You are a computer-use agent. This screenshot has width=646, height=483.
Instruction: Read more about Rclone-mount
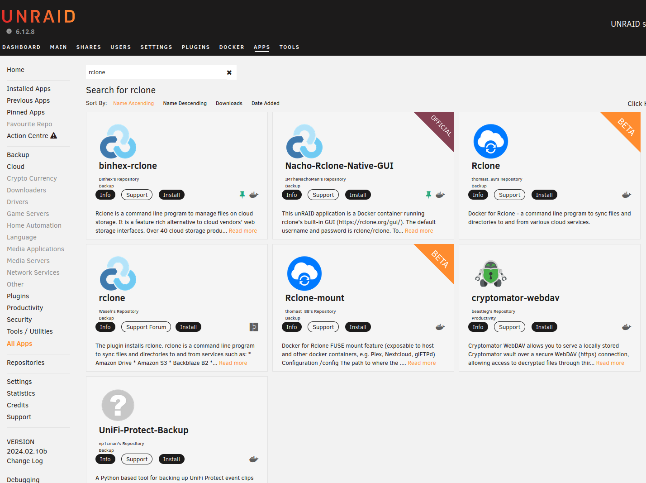tap(422, 363)
